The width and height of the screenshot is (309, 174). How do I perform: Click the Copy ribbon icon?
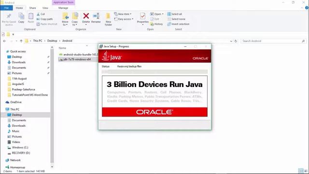point(21,16)
